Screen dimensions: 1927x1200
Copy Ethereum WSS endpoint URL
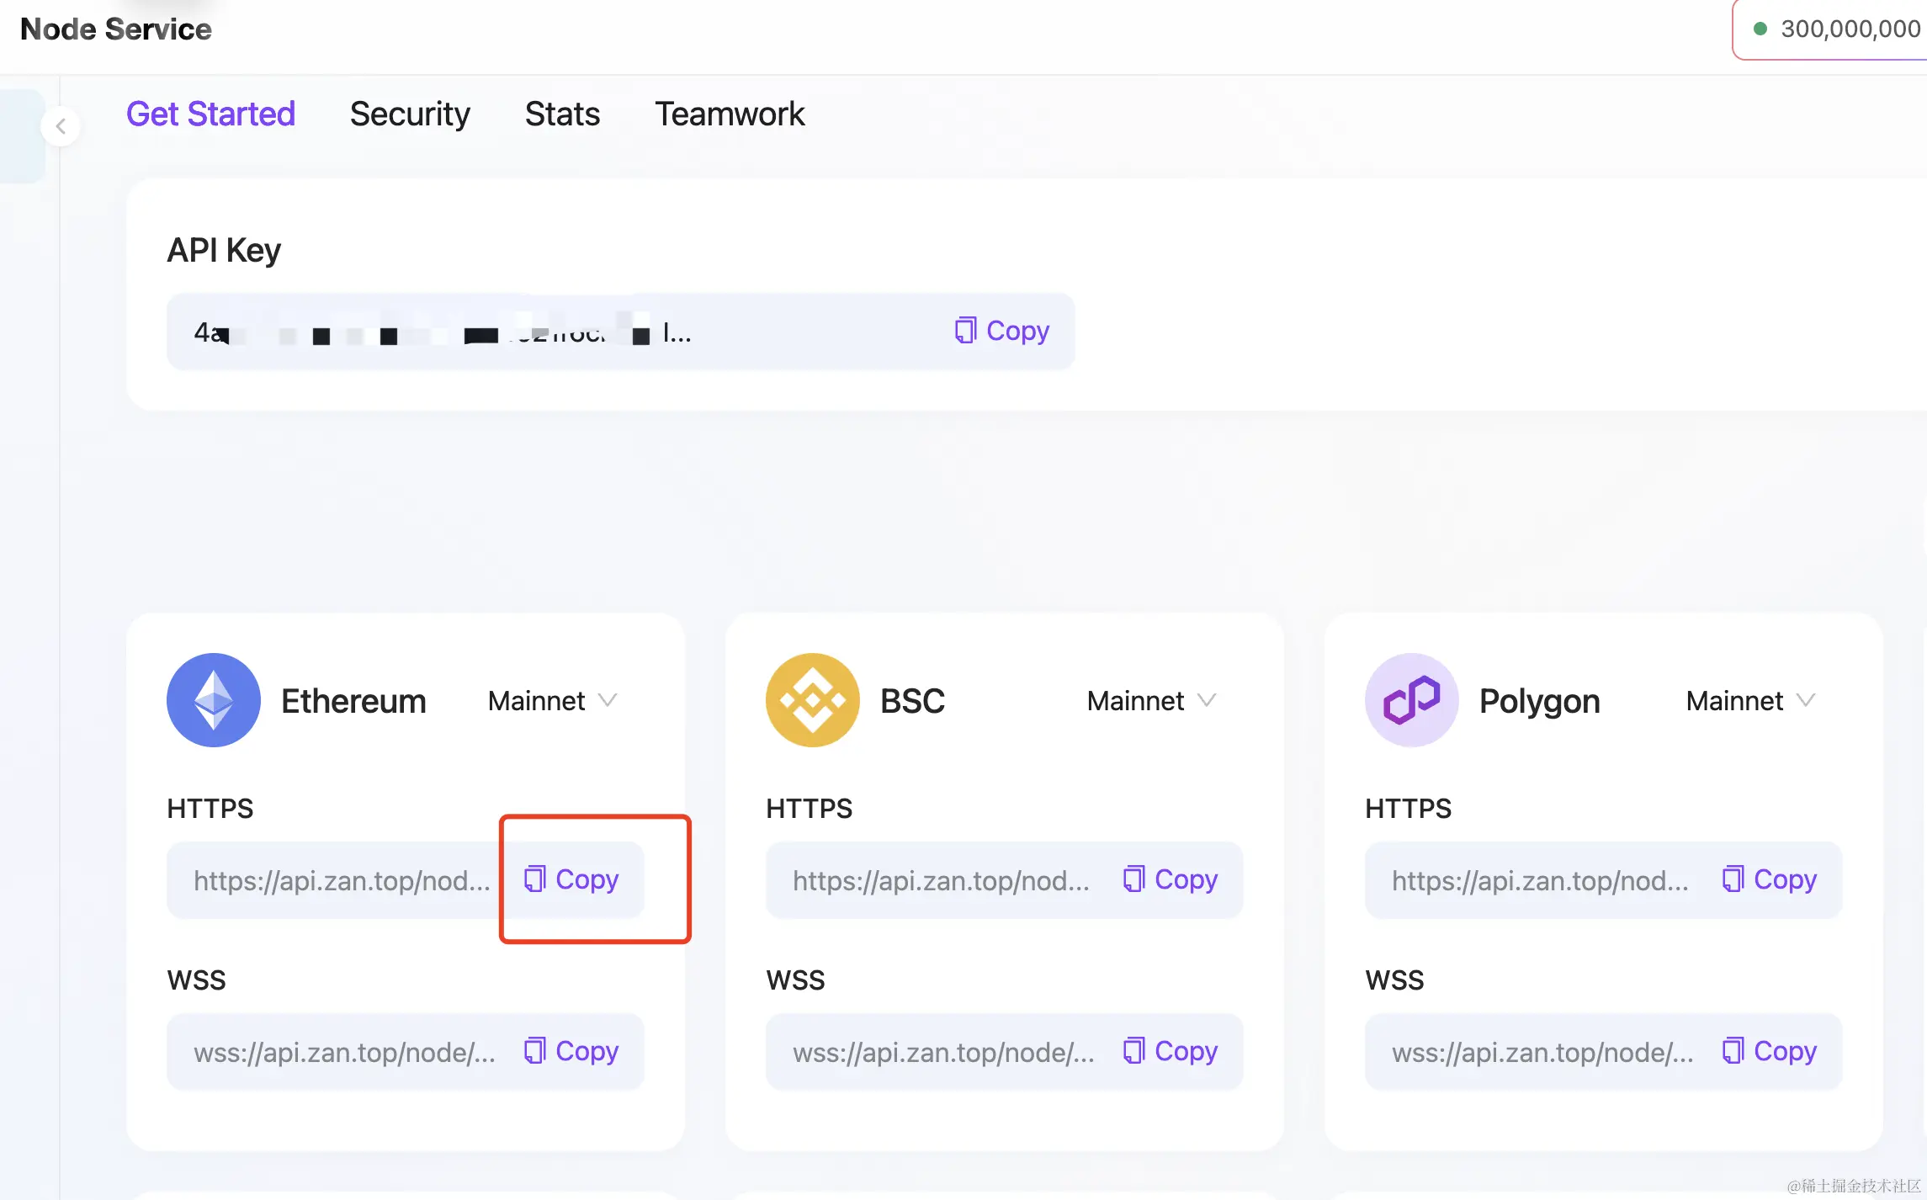(571, 1051)
